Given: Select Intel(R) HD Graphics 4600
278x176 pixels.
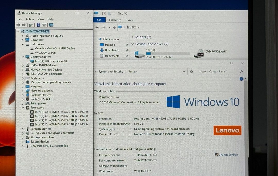Looking at the screenshot, I should point(51,61).
